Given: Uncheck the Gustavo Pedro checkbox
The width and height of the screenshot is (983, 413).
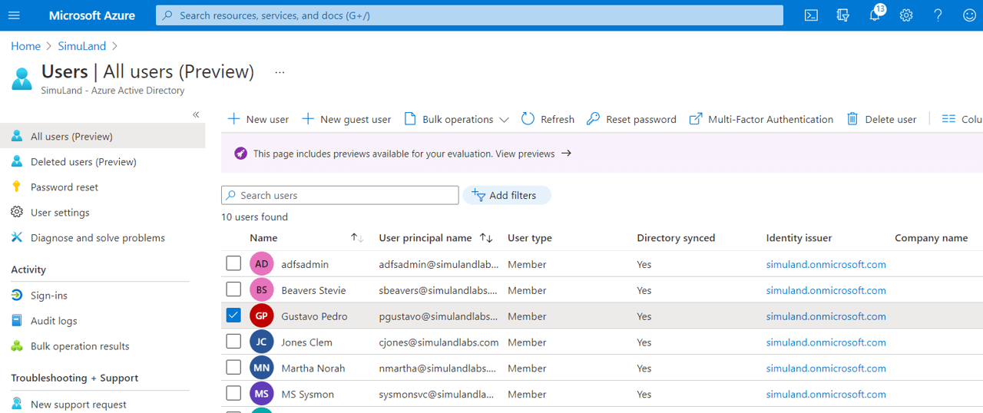Looking at the screenshot, I should (233, 316).
